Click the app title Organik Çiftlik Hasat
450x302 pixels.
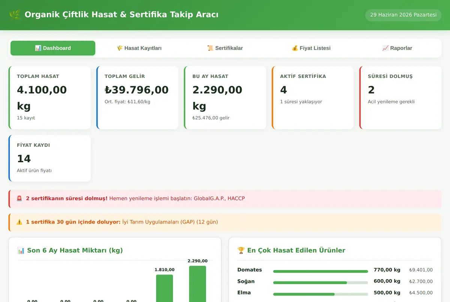121,15
